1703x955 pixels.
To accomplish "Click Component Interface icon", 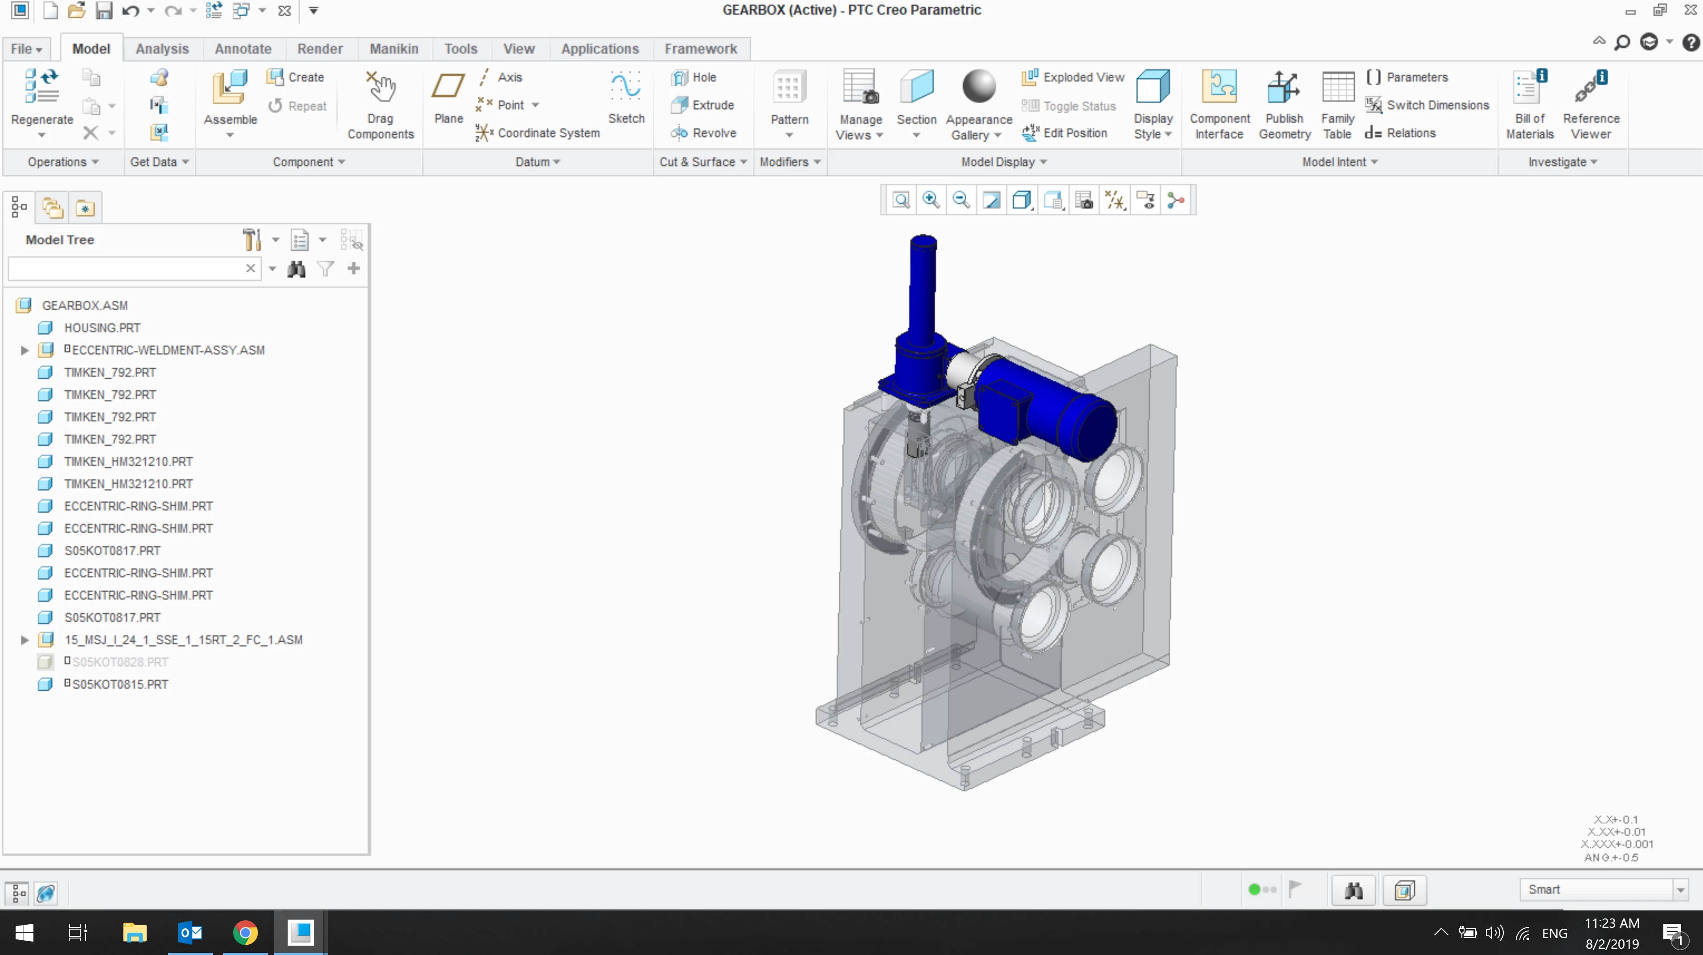I will tap(1219, 87).
